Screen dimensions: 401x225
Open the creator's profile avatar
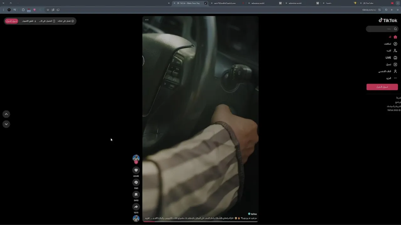[136, 158]
